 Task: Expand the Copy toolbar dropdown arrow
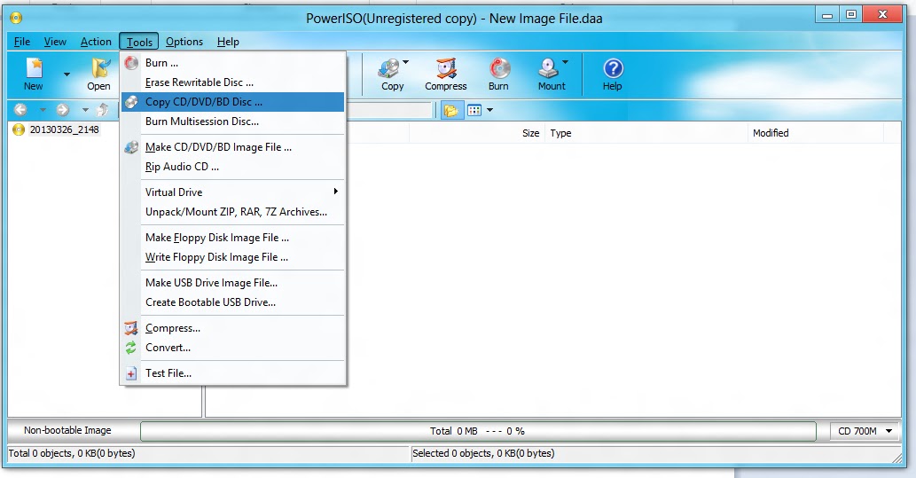(406, 62)
